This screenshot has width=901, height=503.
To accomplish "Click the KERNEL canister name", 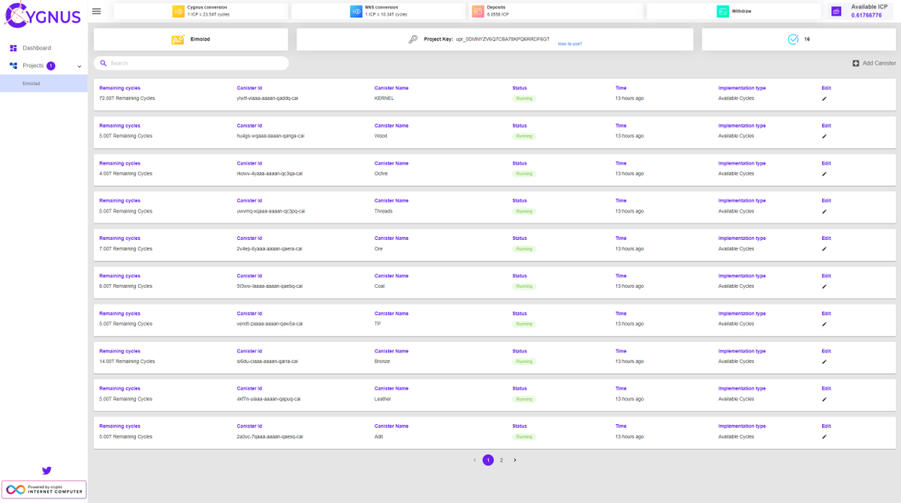I will (384, 98).
